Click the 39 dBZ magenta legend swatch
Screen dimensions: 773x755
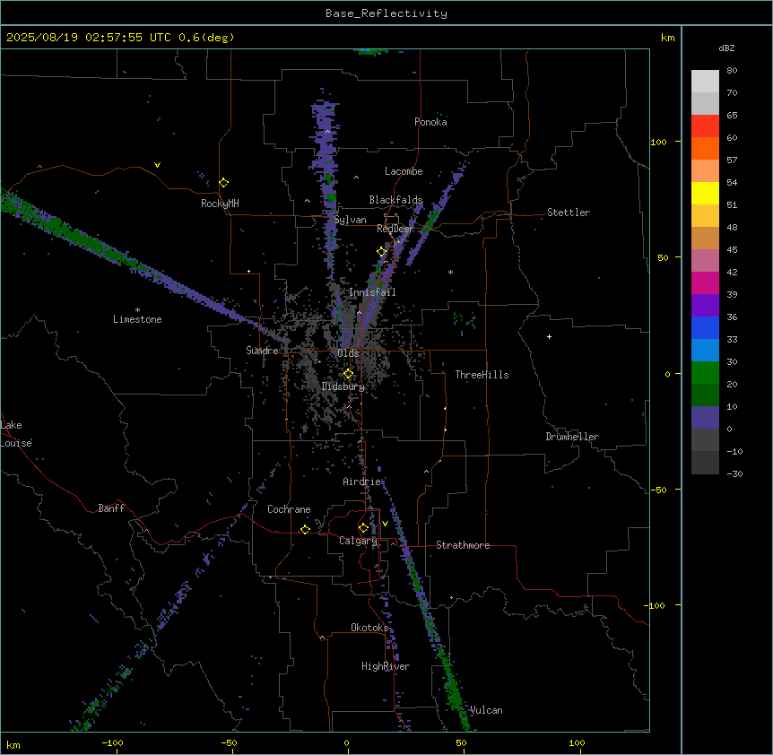click(x=705, y=282)
